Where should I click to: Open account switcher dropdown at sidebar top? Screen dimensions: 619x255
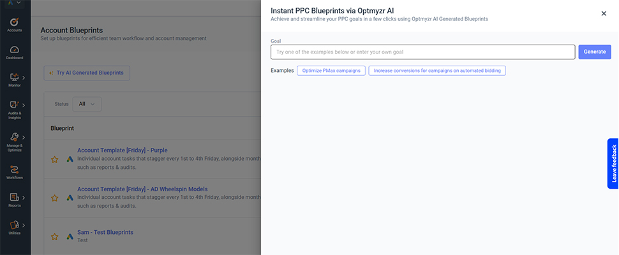tap(14, 3)
